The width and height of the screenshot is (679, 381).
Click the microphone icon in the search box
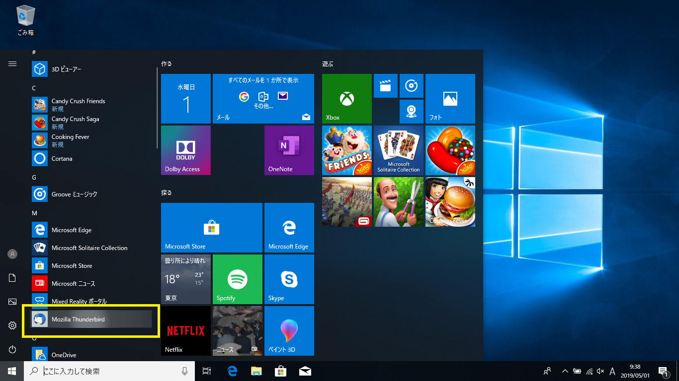(x=184, y=371)
